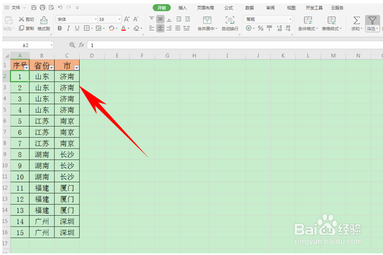Open the filter dropdown on 市 header
This screenshot has width=383, height=255.
pos(77,68)
